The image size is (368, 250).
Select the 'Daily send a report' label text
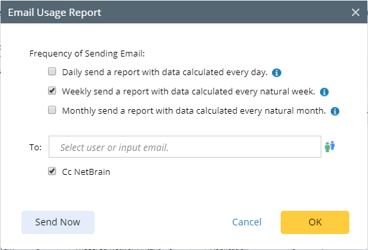[165, 72]
